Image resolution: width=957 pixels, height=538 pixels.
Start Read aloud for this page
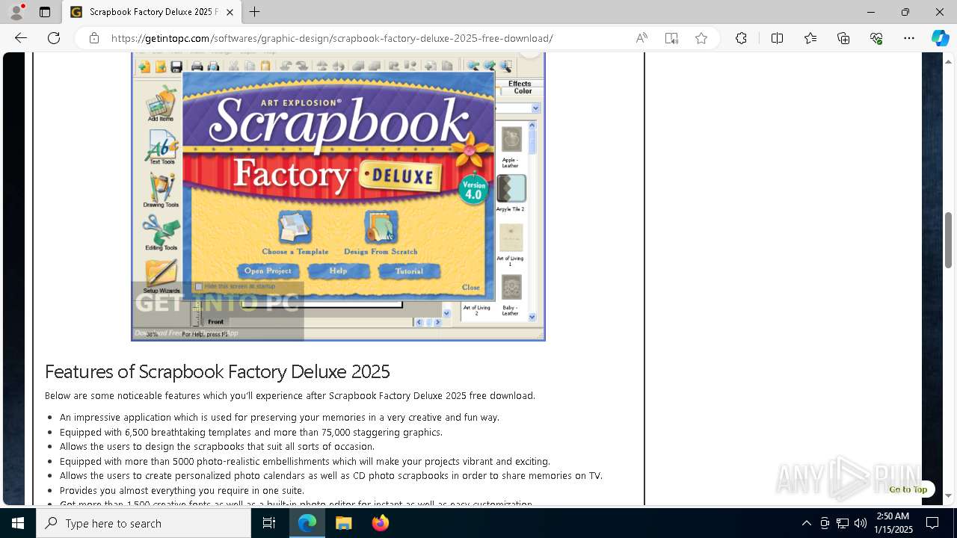point(641,38)
